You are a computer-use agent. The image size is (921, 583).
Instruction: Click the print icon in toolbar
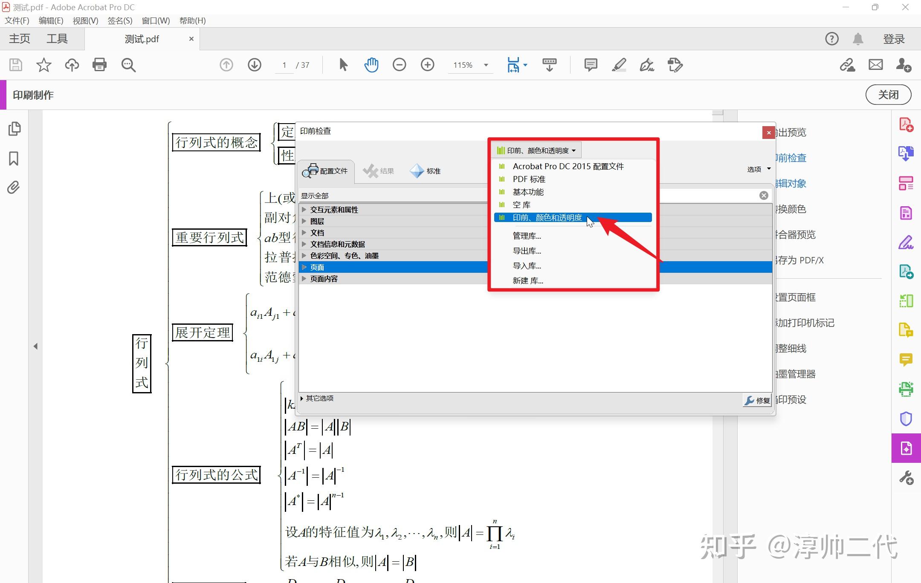(x=99, y=65)
